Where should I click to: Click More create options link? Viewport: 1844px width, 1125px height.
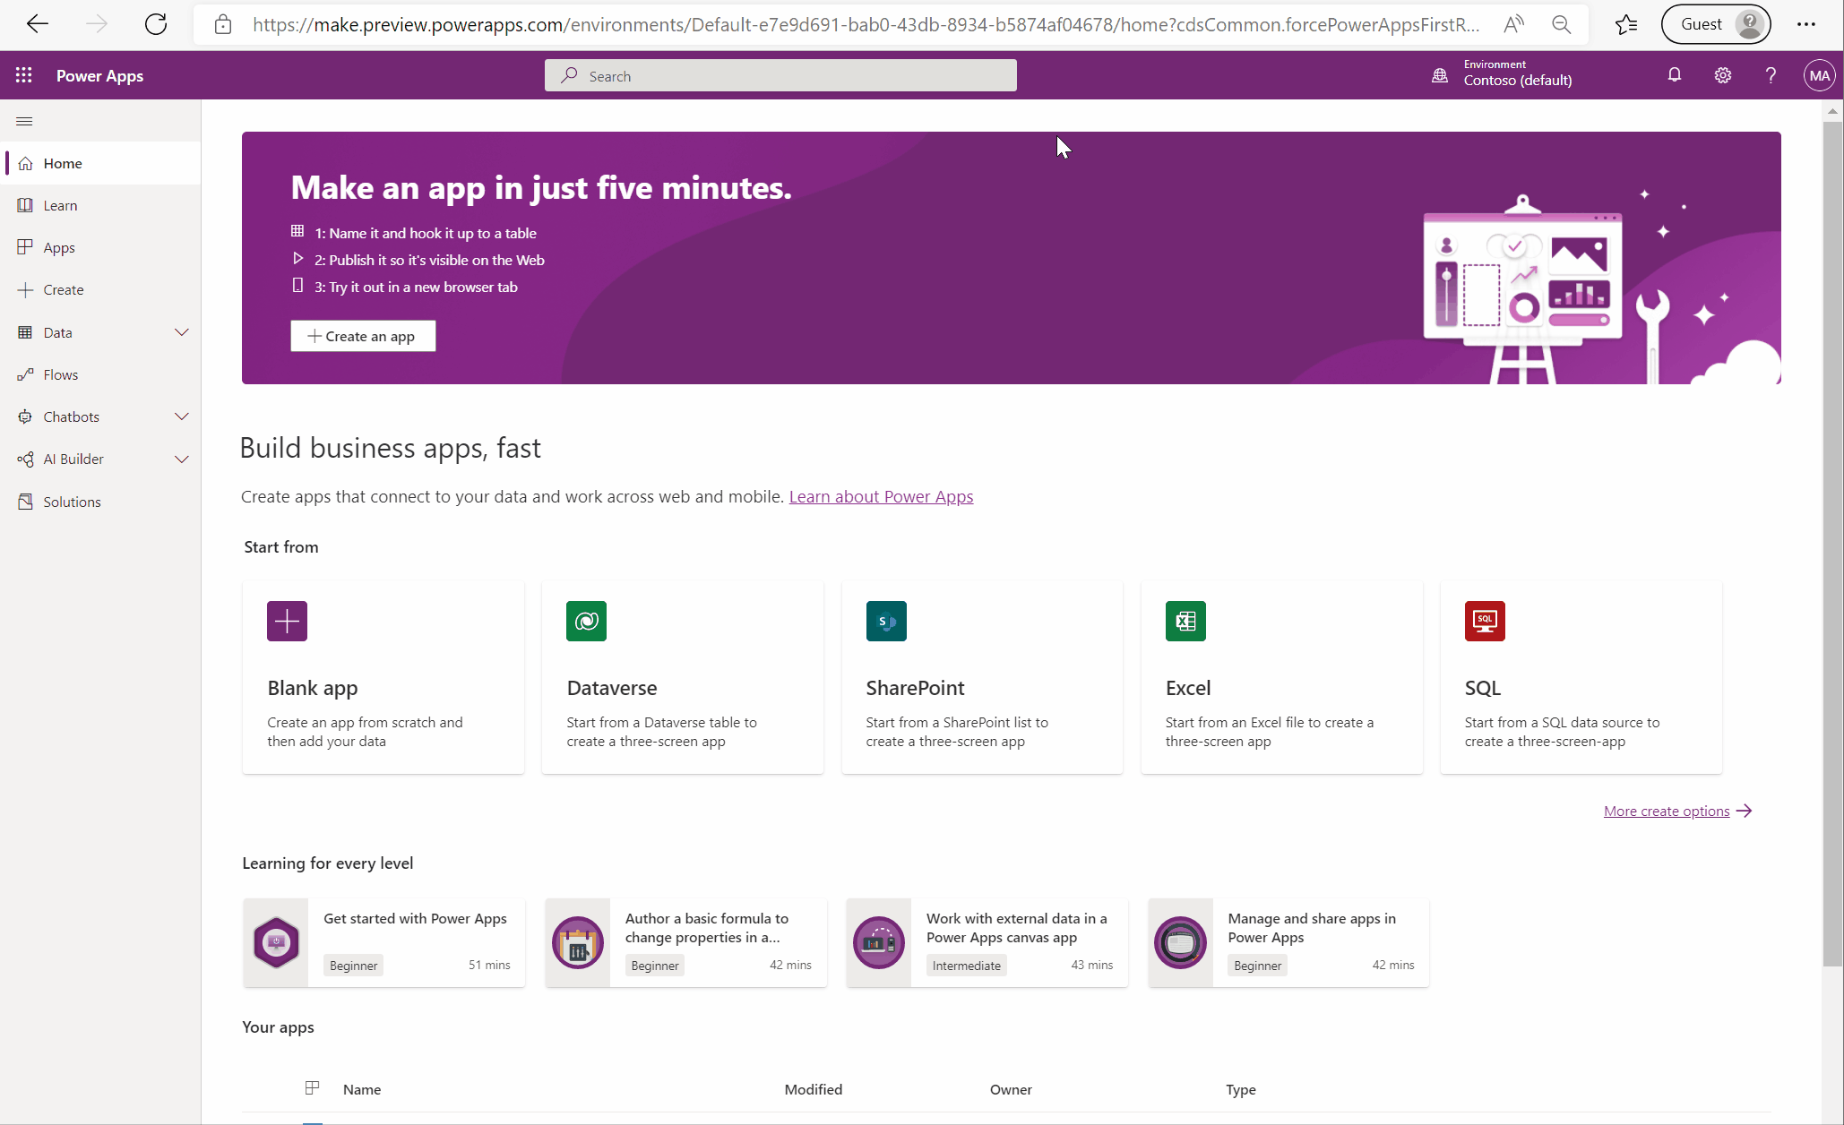coord(1667,811)
